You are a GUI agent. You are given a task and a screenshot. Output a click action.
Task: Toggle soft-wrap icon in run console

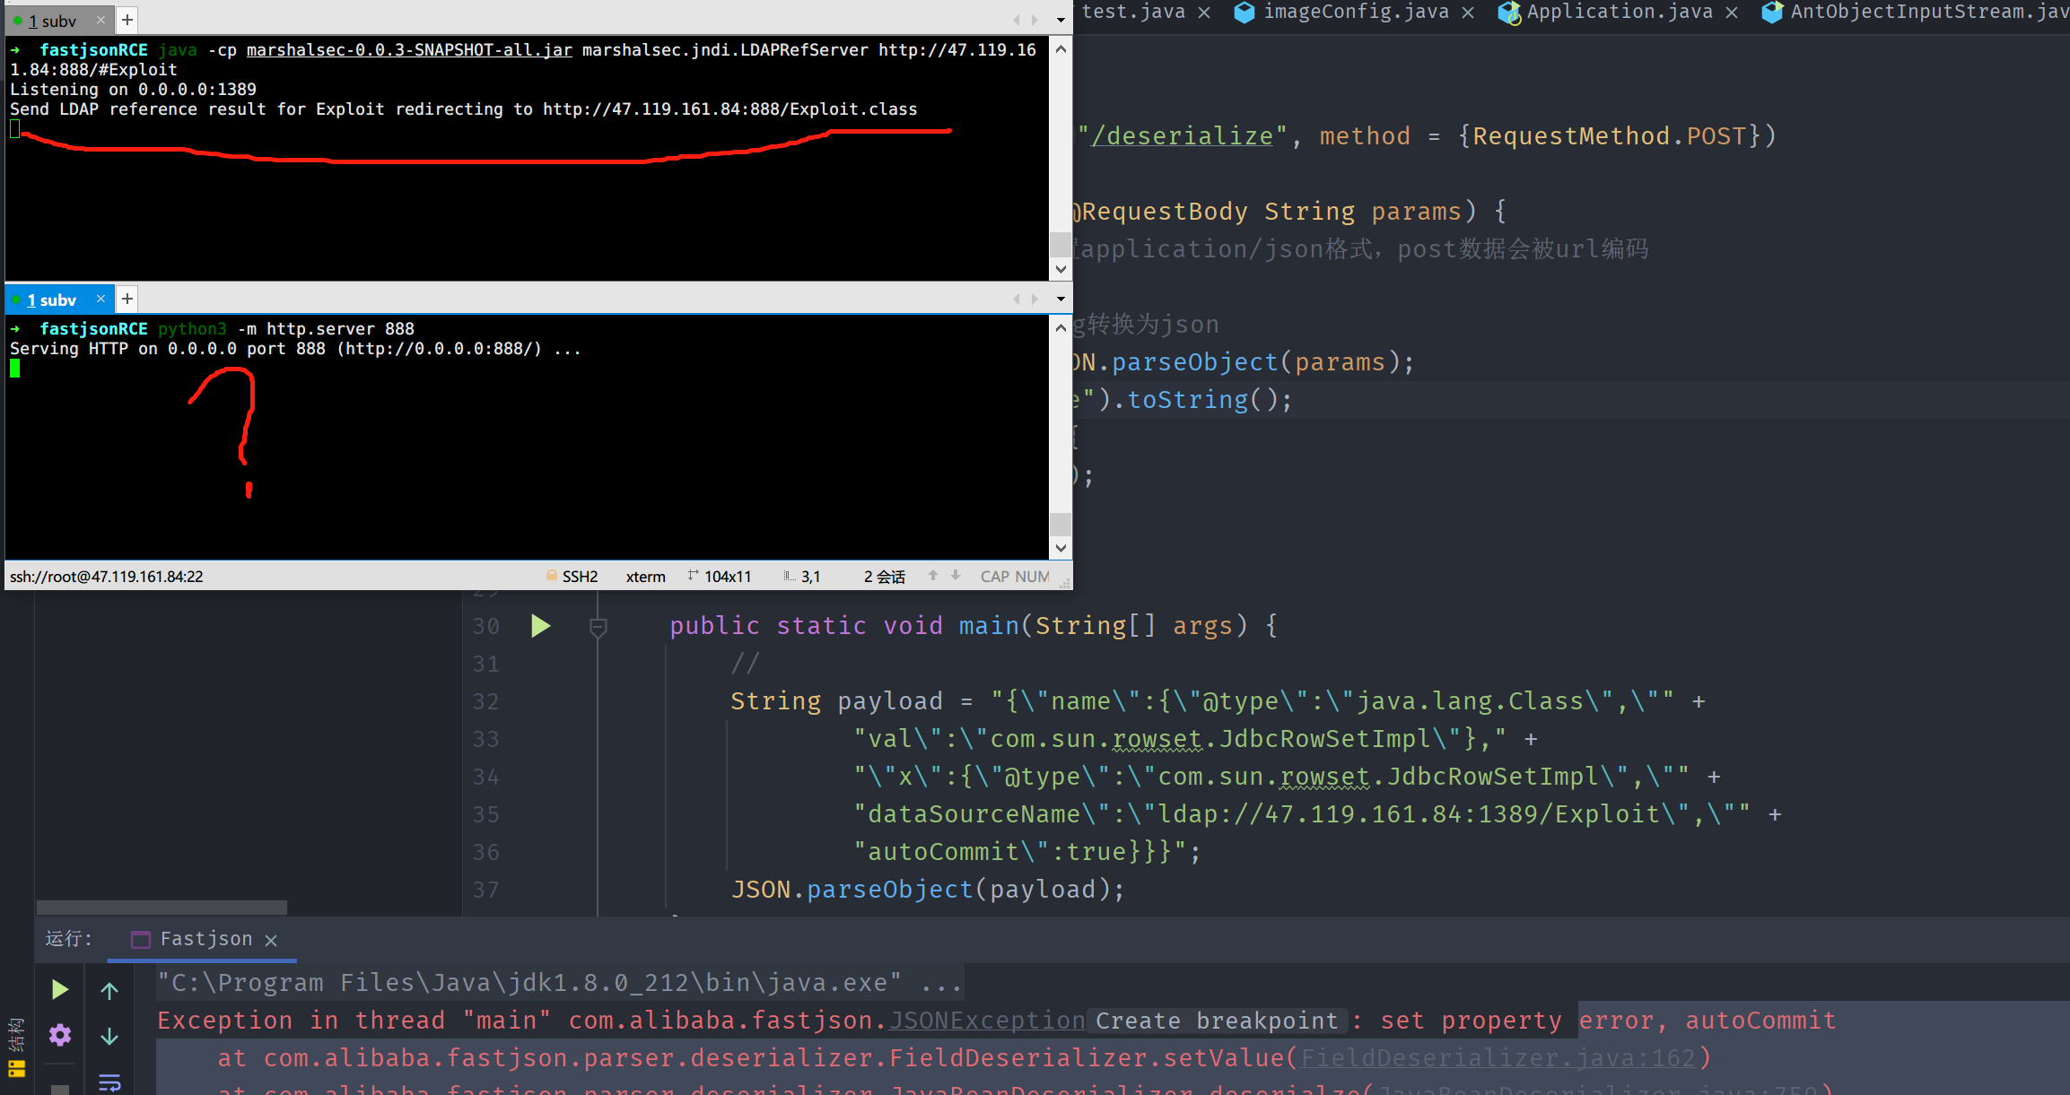pyautogui.click(x=109, y=1082)
